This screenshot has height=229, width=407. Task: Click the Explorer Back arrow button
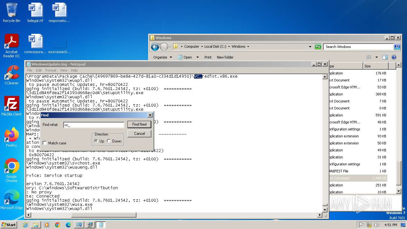click(x=155, y=47)
